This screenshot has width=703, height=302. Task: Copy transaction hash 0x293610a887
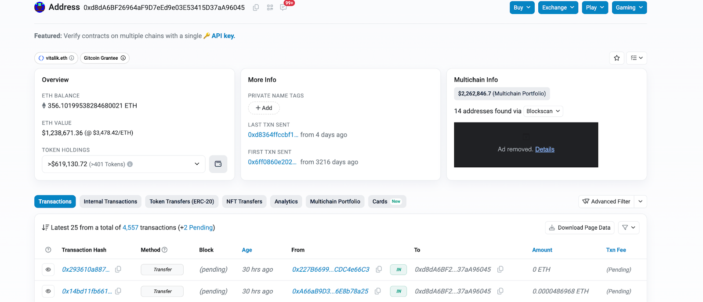click(x=118, y=270)
